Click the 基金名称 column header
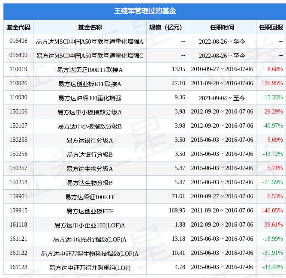286x278 pixels. tap(90, 27)
